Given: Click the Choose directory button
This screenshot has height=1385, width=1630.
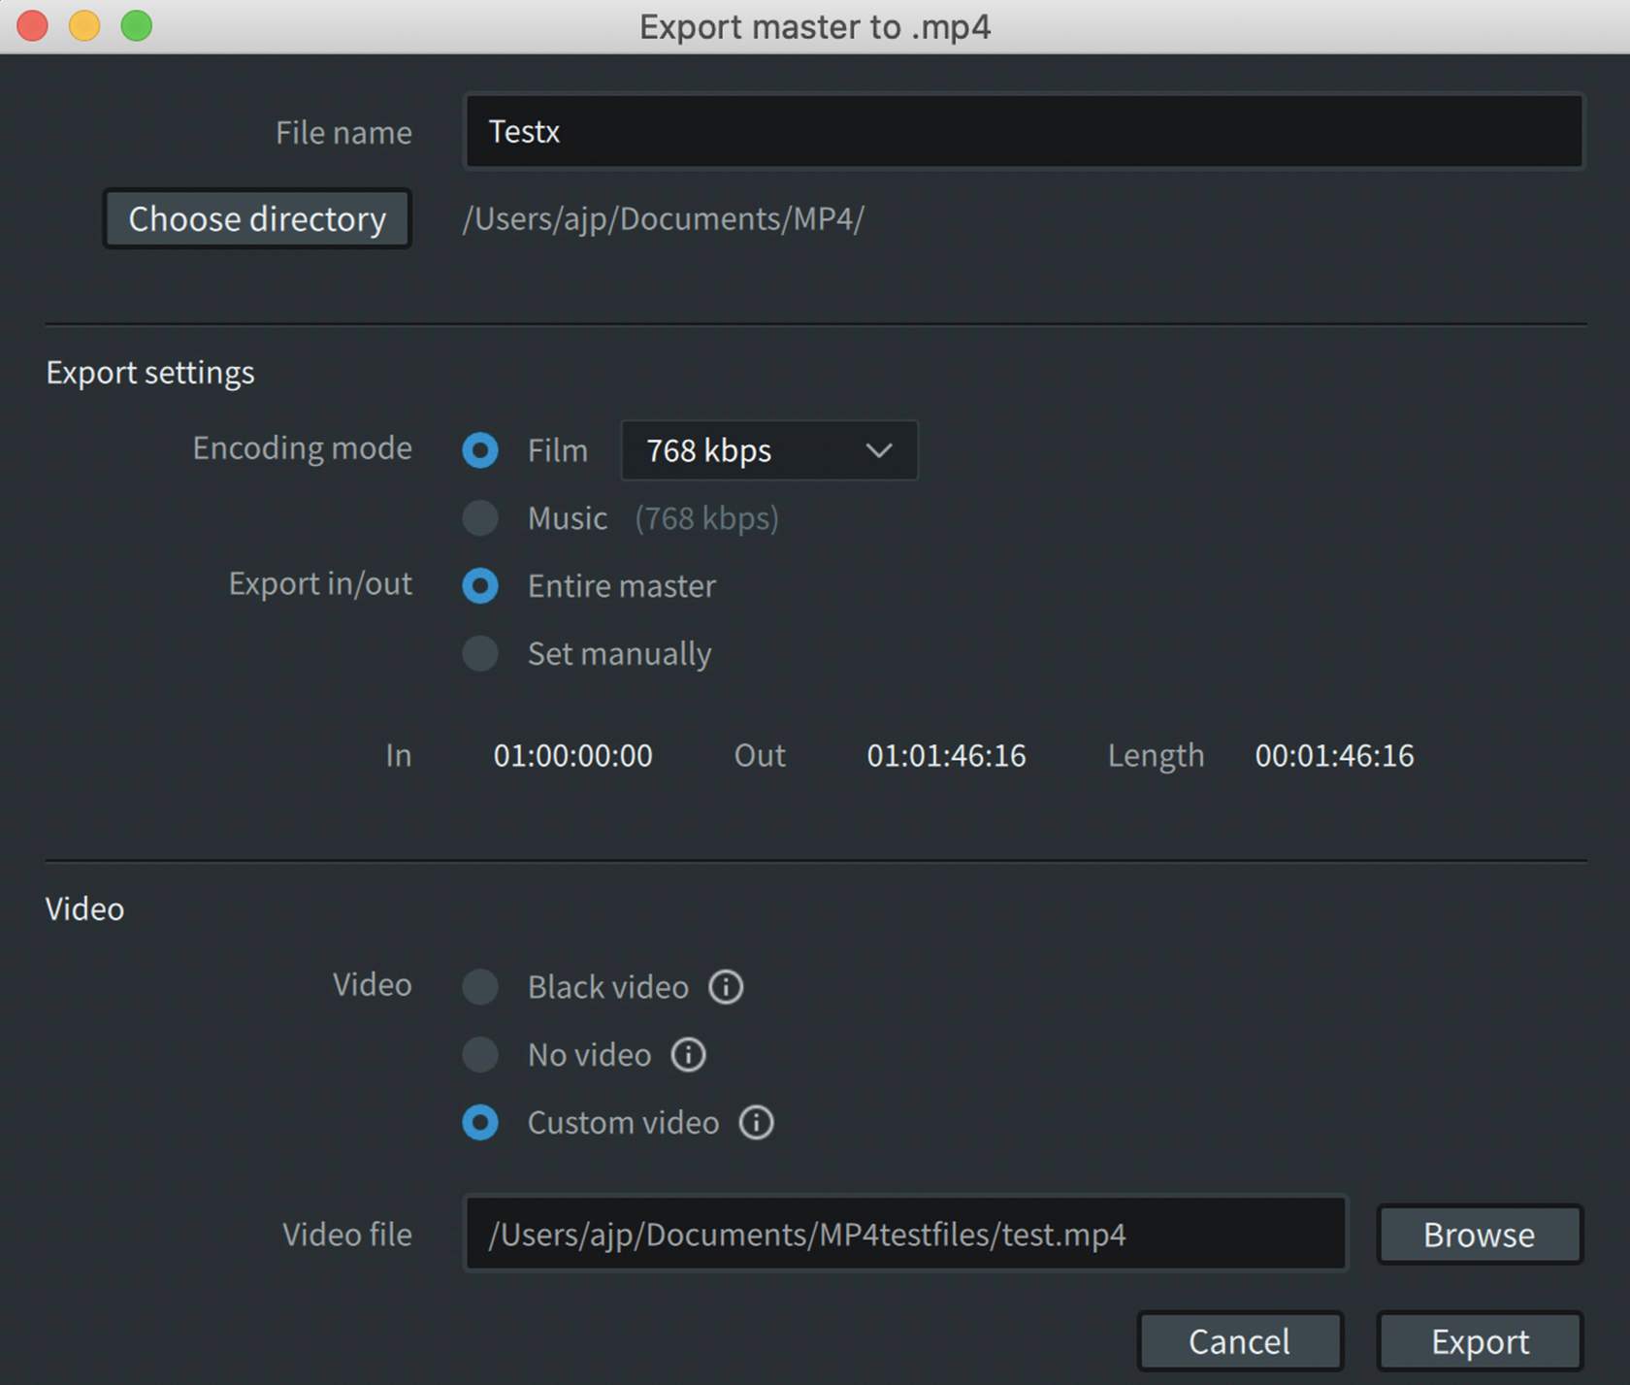Looking at the screenshot, I should tap(257, 219).
